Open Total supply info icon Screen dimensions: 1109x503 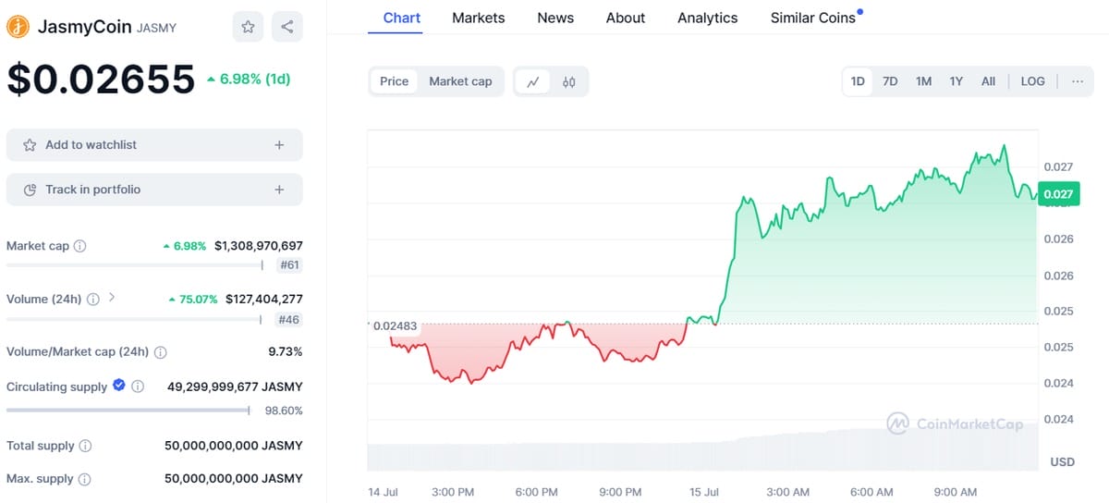tap(85, 446)
